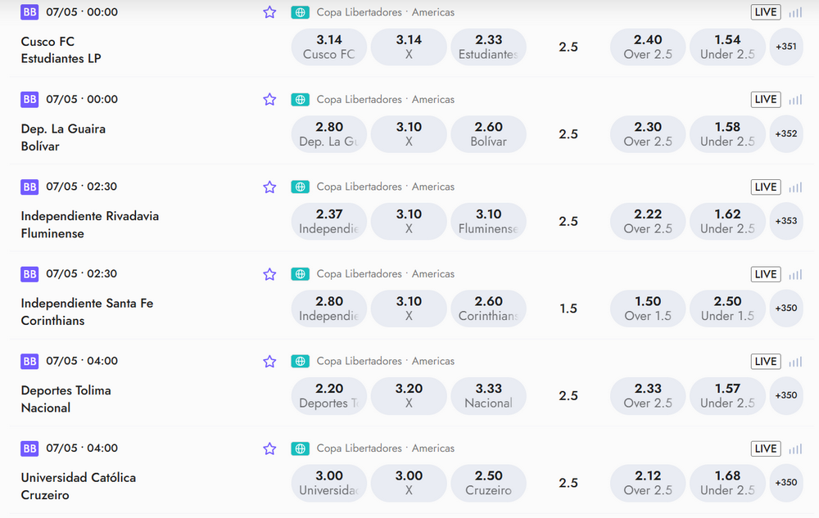
Task: Bet on Universidad Católica at 3.00
Action: pos(329,483)
